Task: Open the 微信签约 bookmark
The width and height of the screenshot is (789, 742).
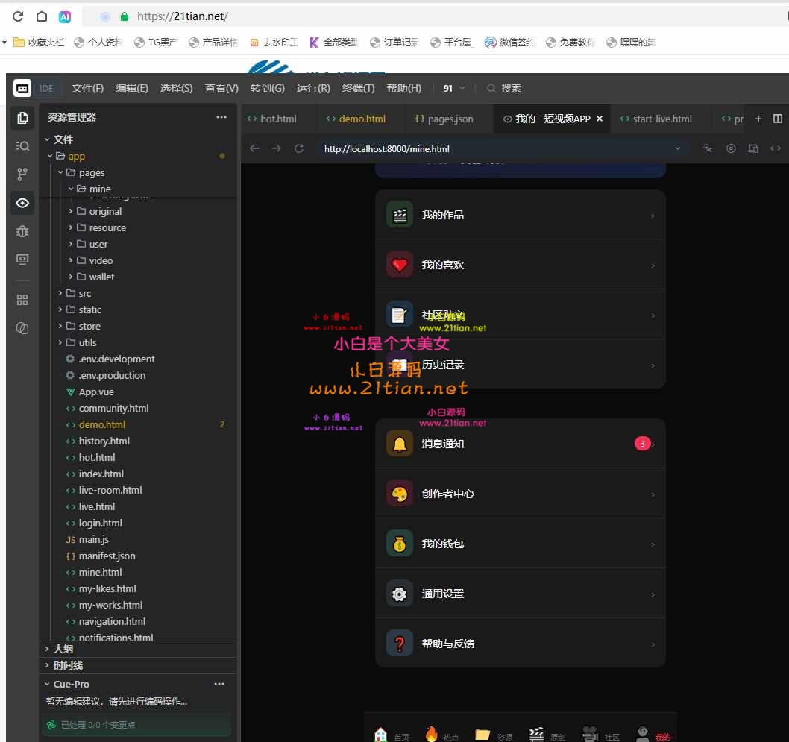Action: click(509, 43)
